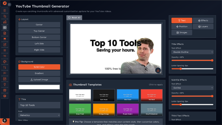Adjust Subtitle Effects opacity slider

[192, 96]
